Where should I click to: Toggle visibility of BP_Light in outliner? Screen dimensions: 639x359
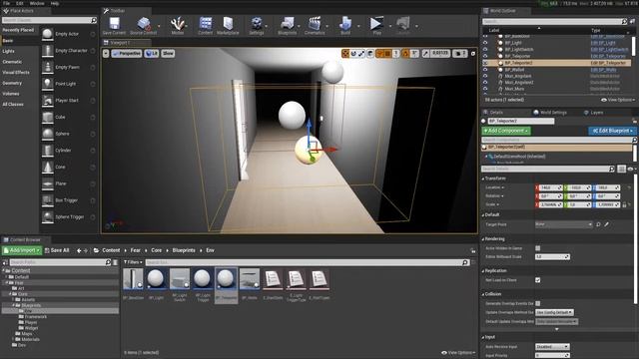pyautogui.click(x=485, y=43)
